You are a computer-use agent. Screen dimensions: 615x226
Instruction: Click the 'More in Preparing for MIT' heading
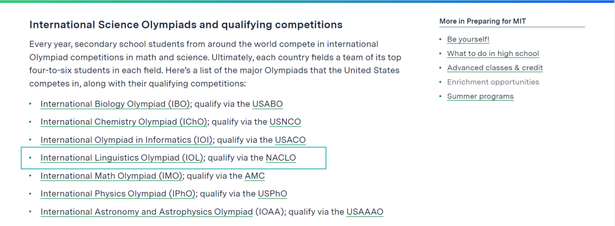coord(482,21)
